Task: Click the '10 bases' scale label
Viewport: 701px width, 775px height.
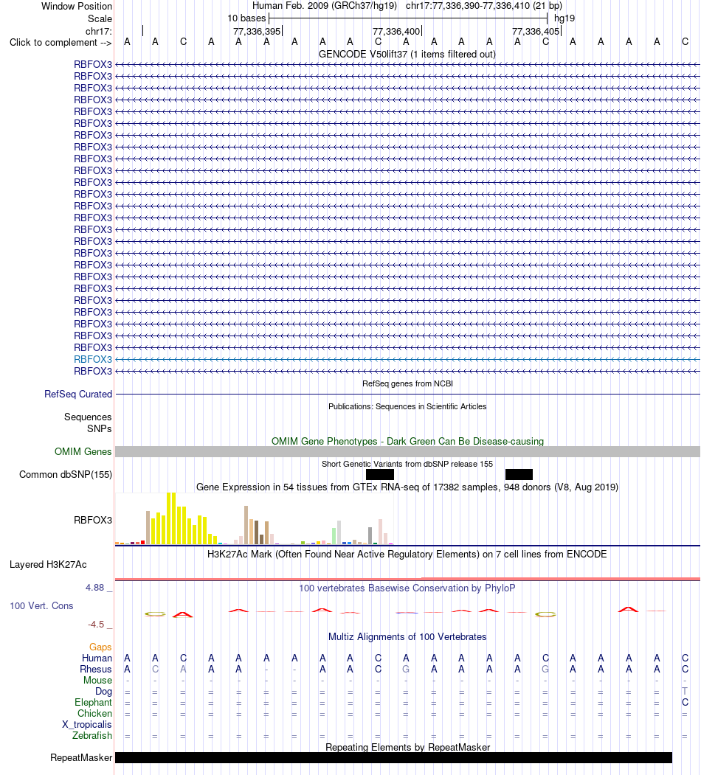Action: 246,18
